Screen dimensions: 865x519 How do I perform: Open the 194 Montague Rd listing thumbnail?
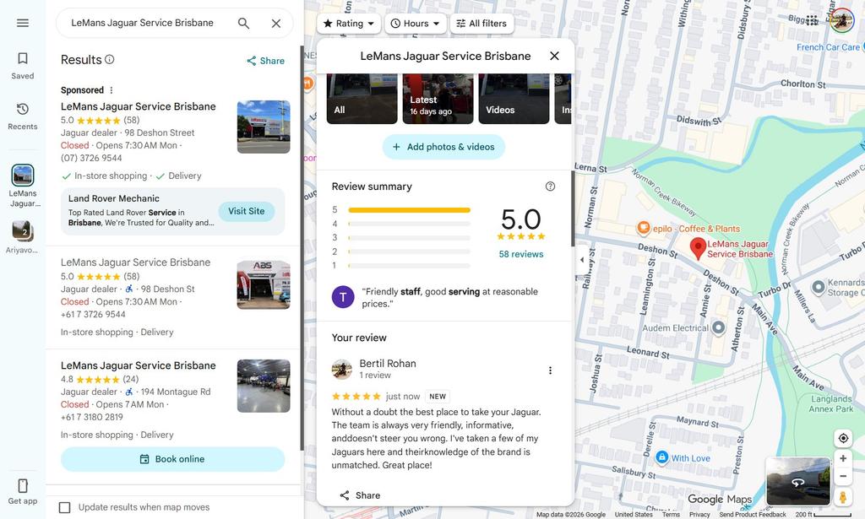coord(264,386)
